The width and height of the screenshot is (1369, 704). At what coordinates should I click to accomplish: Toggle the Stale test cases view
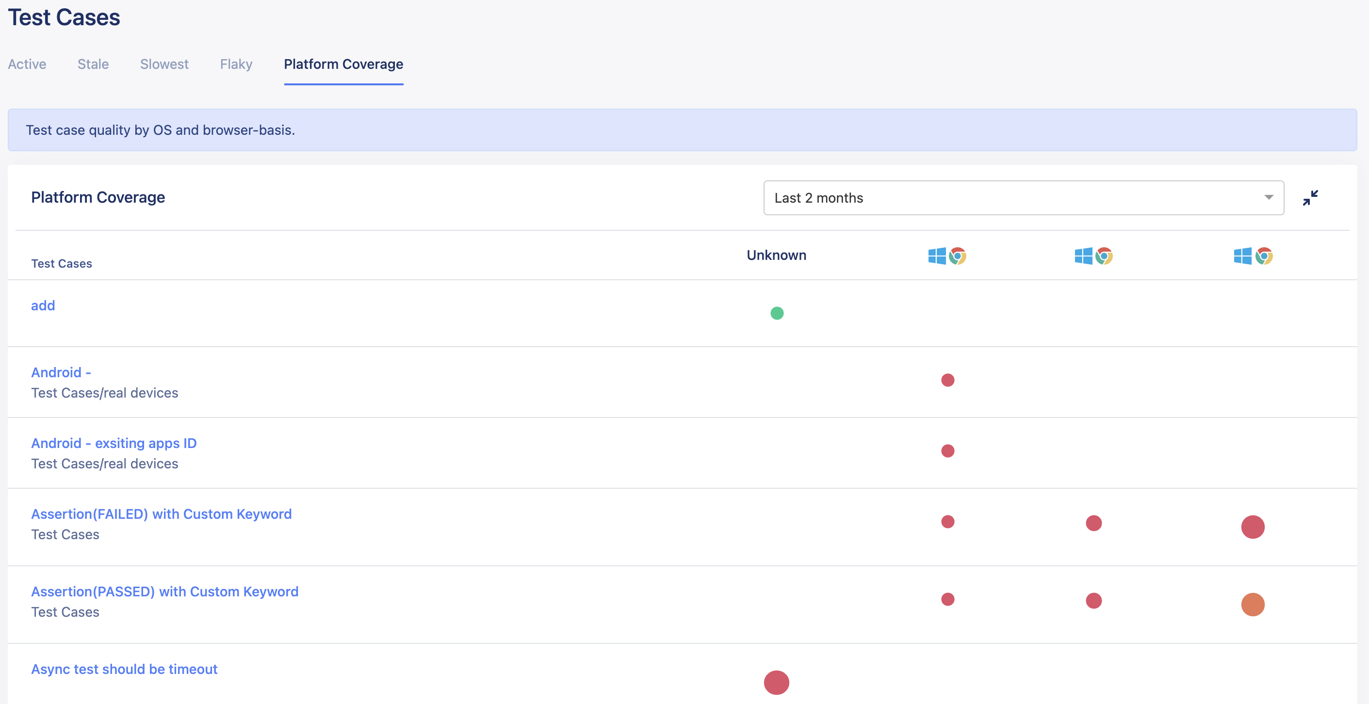[x=93, y=64]
